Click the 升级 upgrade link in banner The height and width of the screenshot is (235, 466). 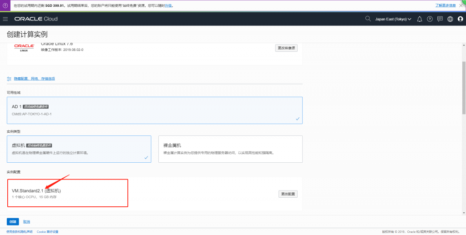coord(168,5)
